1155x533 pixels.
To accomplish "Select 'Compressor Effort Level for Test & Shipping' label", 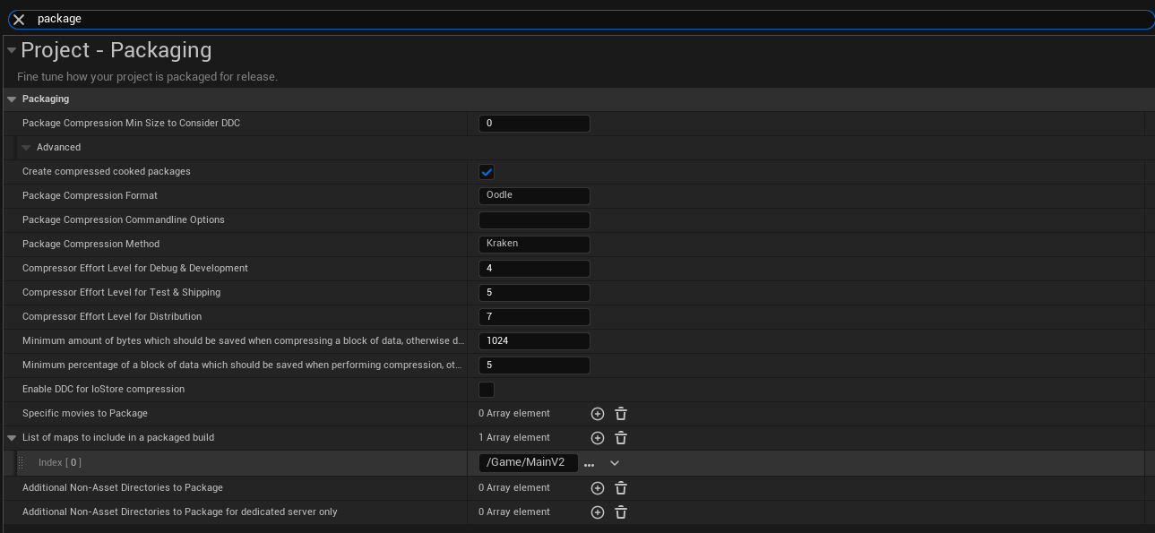I will [121, 293].
